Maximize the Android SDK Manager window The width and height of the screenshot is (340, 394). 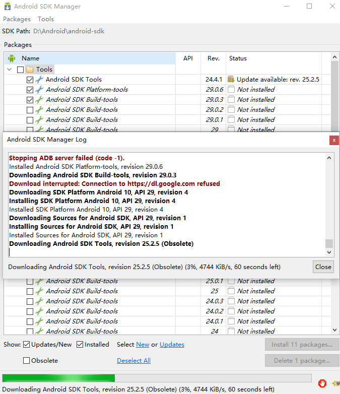[309, 6]
